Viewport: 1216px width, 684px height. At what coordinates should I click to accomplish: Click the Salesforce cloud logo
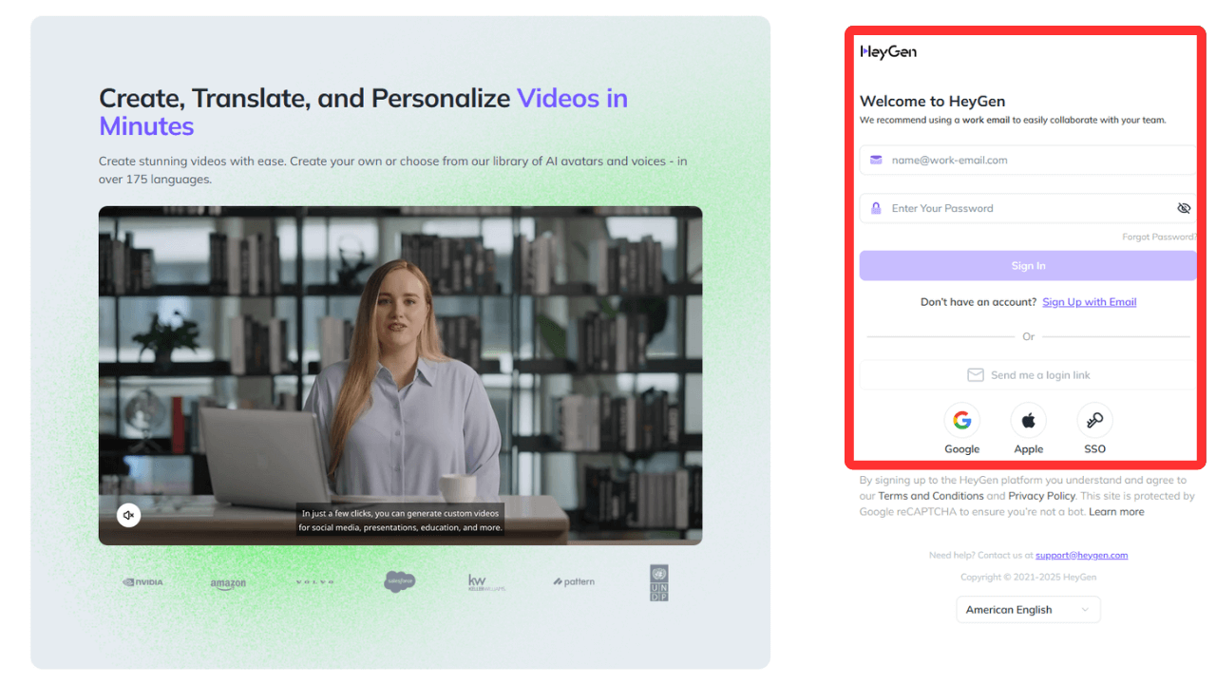pyautogui.click(x=400, y=581)
